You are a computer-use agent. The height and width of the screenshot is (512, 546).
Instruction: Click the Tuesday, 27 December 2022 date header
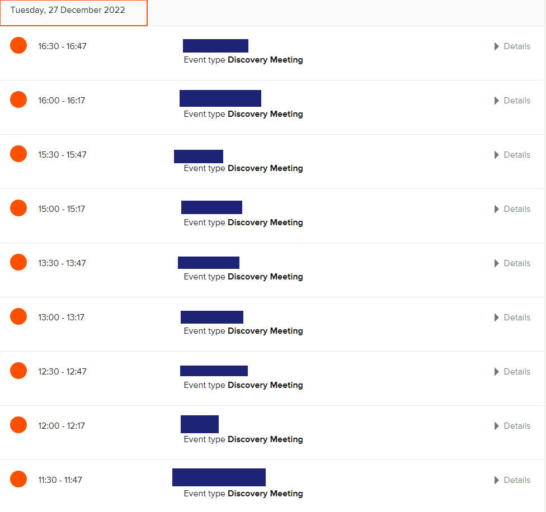(68, 10)
